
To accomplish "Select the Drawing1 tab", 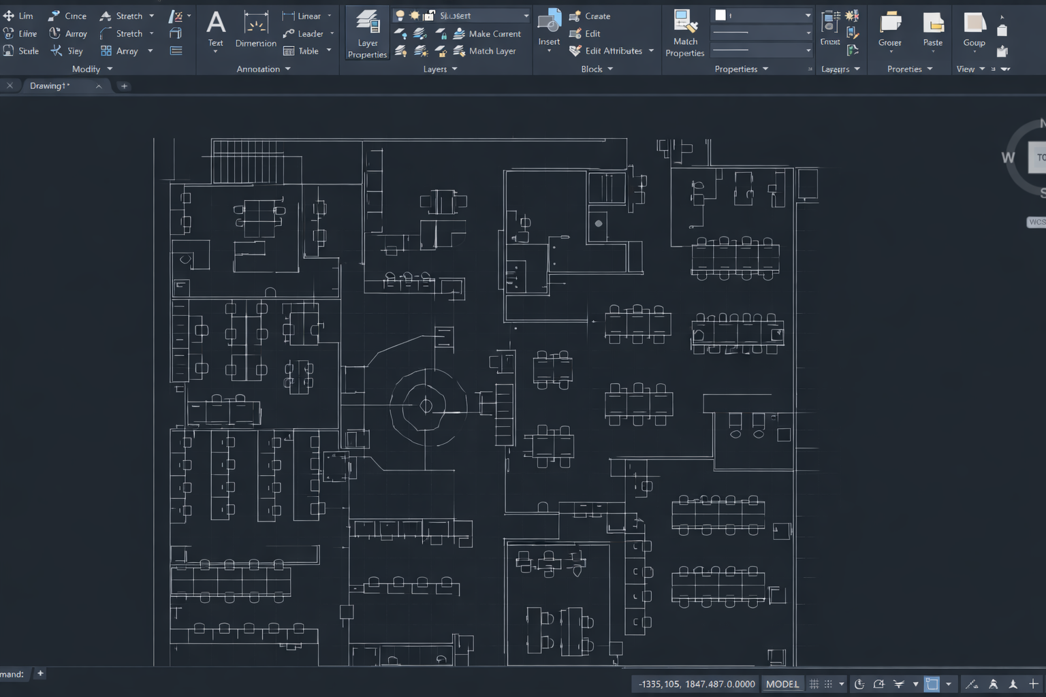I will tap(49, 85).
